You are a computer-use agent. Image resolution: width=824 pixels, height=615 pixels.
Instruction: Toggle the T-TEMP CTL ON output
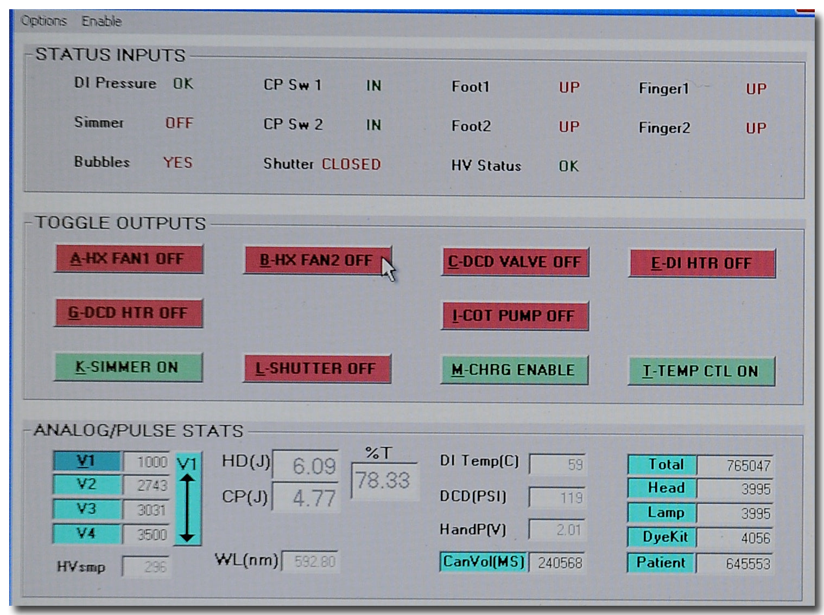(701, 371)
